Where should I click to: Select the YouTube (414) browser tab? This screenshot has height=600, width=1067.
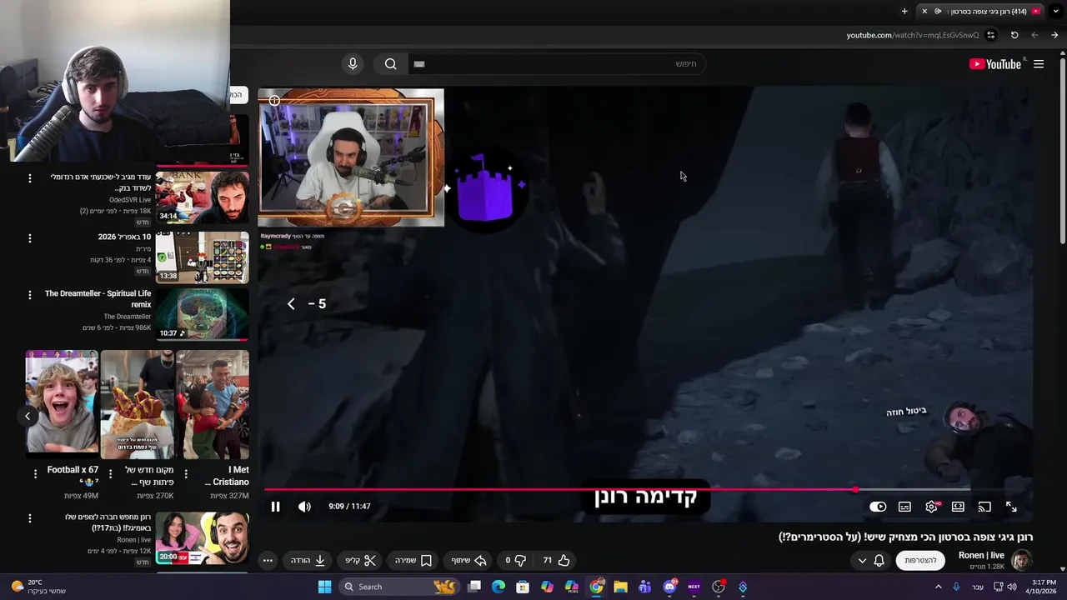tap(982, 11)
